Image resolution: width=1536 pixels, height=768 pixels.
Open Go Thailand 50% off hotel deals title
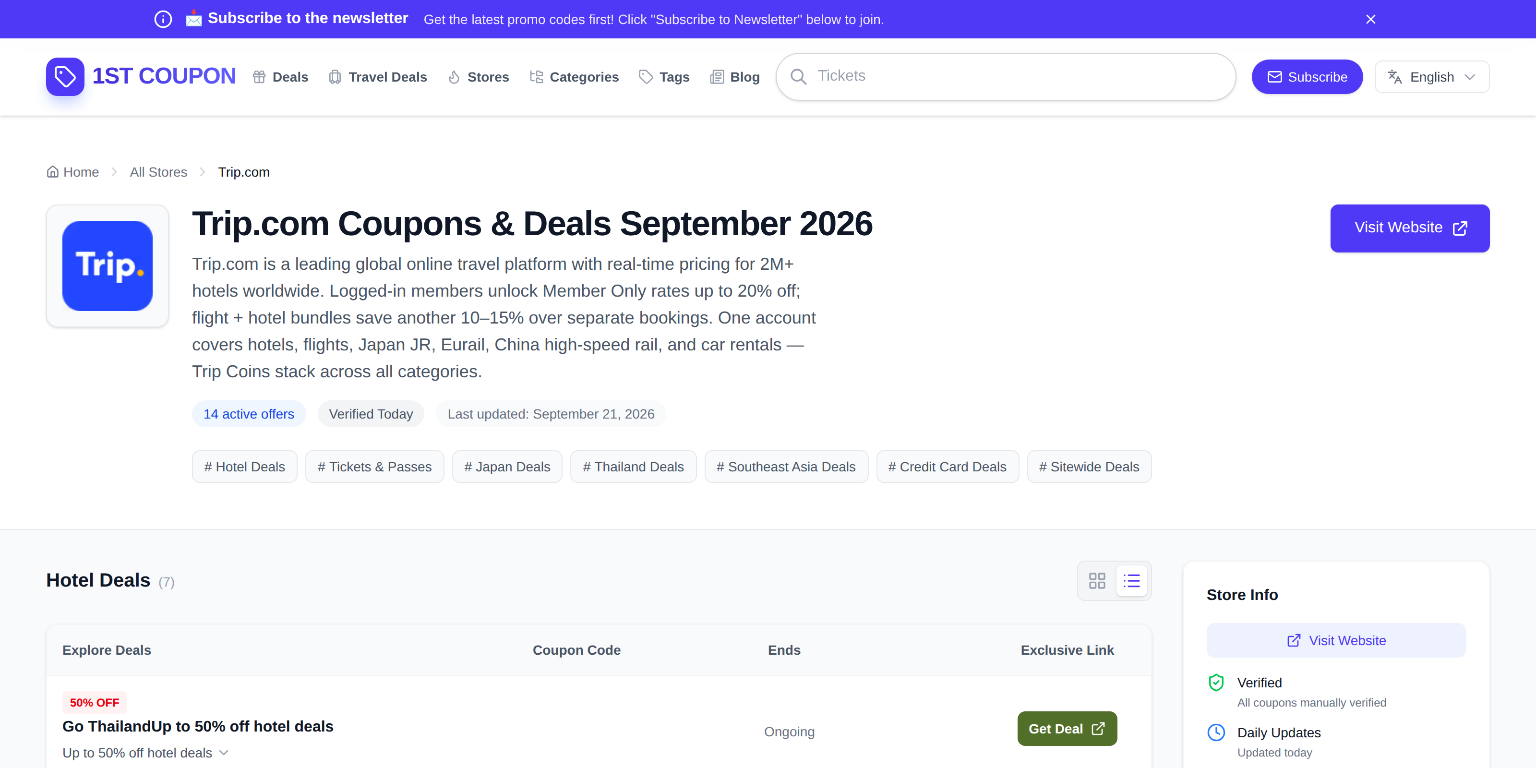[198, 726]
